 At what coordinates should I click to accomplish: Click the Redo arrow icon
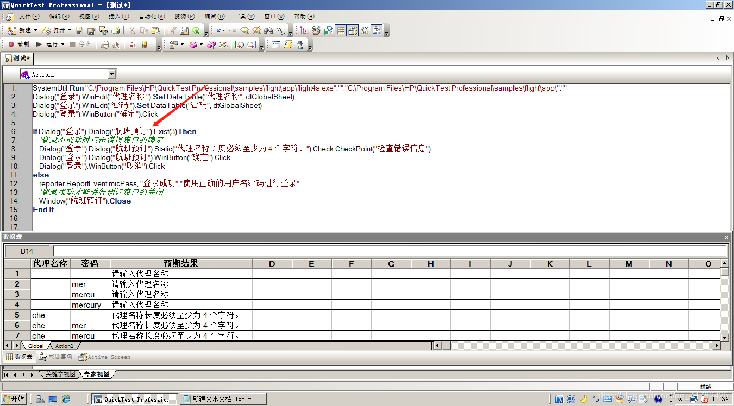click(233, 30)
